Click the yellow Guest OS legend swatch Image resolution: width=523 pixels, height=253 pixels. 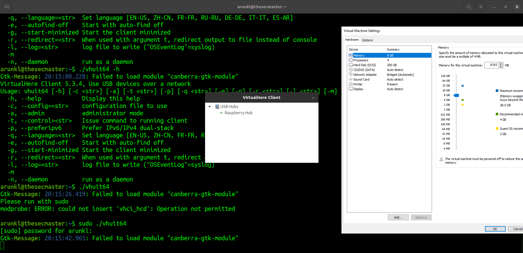coord(497,129)
